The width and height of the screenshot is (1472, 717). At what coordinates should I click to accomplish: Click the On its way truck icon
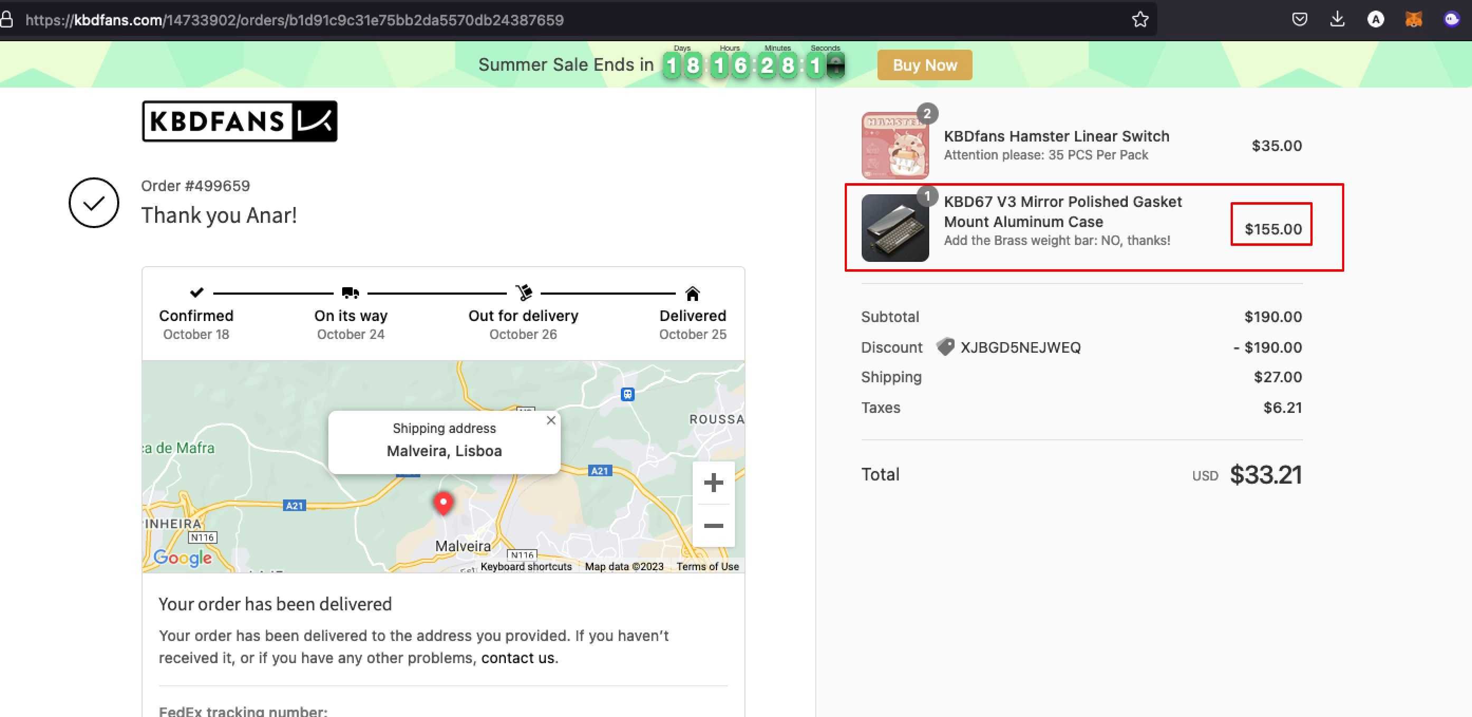[x=350, y=293]
